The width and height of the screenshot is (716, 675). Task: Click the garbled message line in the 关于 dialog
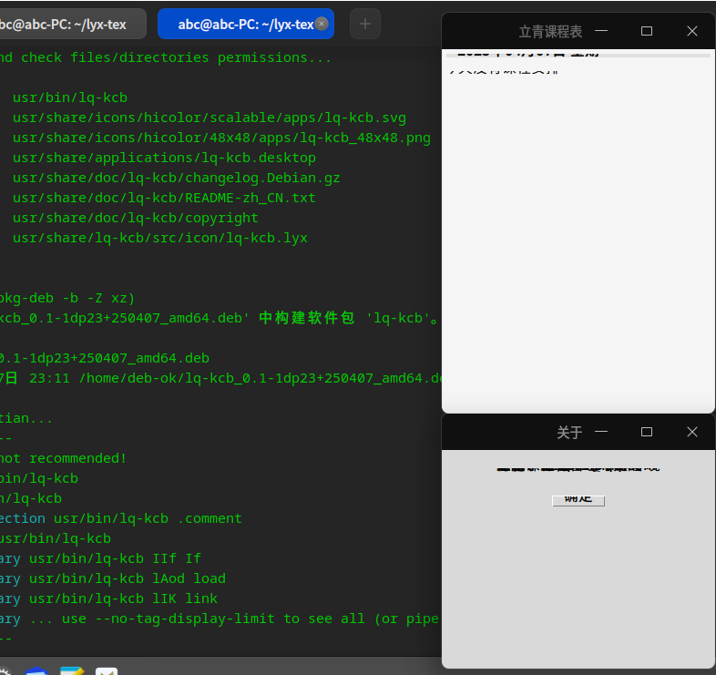click(x=578, y=469)
